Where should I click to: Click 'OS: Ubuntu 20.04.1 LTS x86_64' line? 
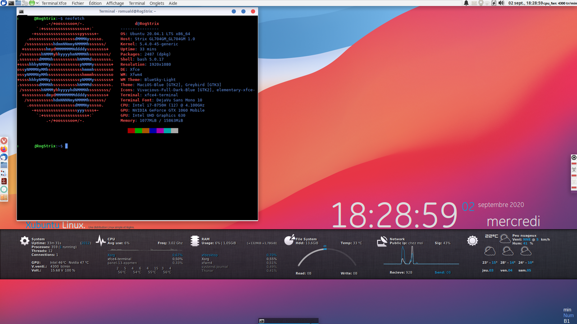155,34
